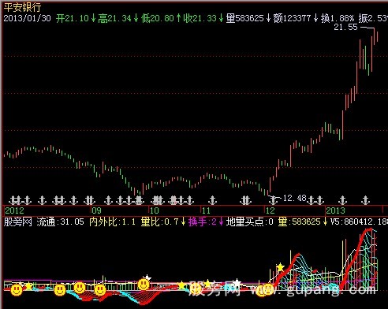Viewport: 388px width, 309px height.
Task: Click the open price 开21.10
Action: (x=73, y=18)
